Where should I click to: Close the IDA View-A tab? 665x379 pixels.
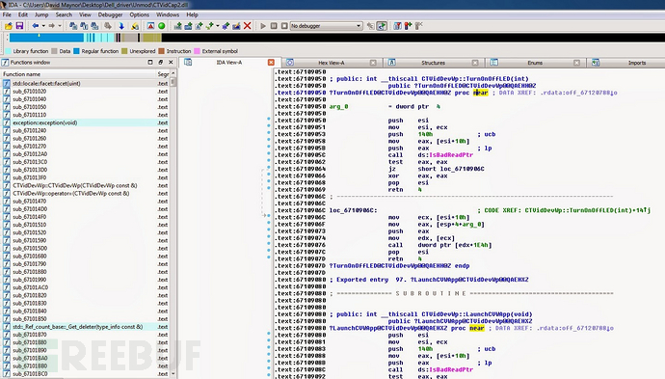pyautogui.click(x=271, y=63)
